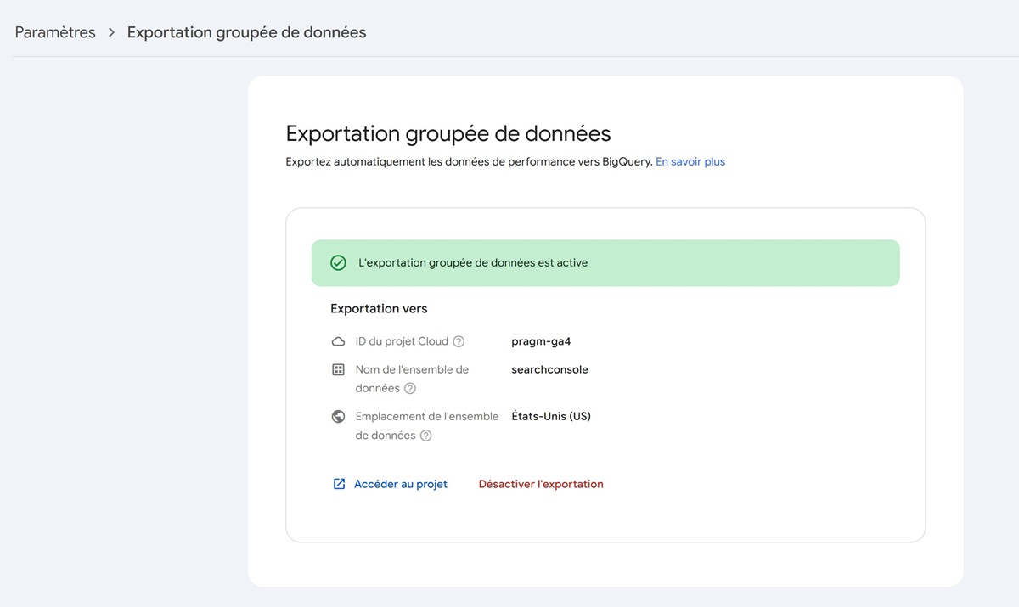1019x607 pixels.
Task: Click the active export status message
Action: [x=473, y=263]
